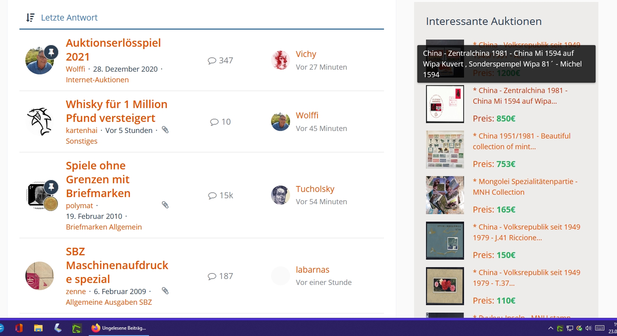Open File Explorer from the taskbar
This screenshot has height=336, width=617.
click(x=38, y=328)
